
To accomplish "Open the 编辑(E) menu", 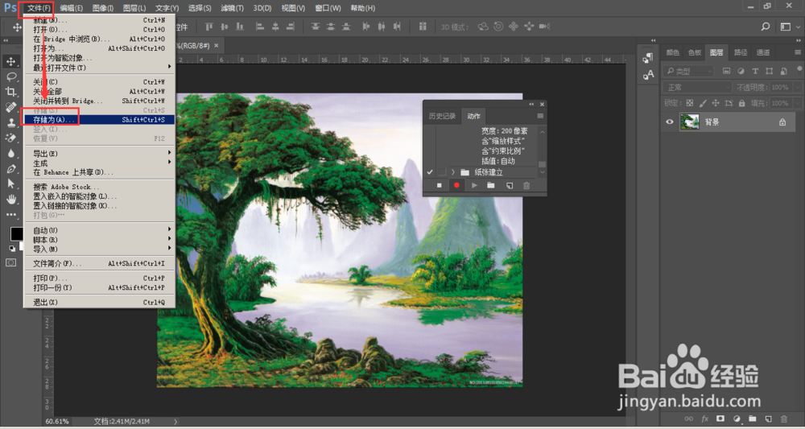I will (x=71, y=8).
